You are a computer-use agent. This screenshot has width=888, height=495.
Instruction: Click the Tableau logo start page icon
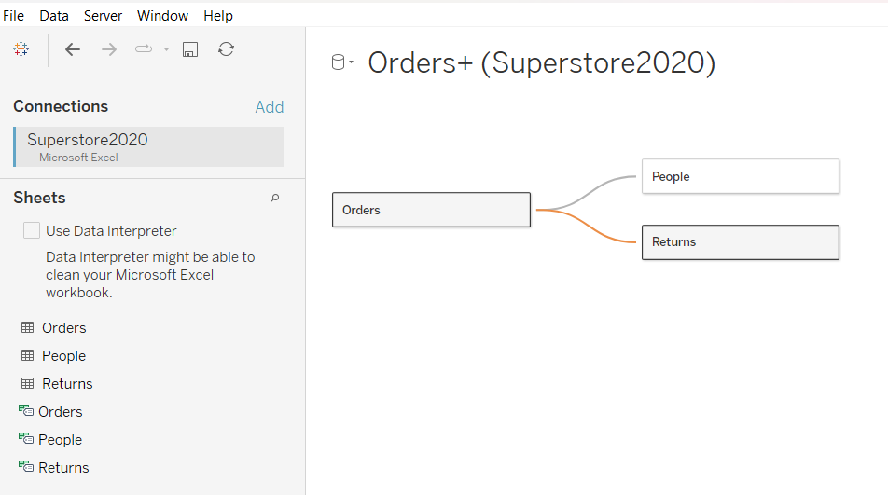coord(21,49)
